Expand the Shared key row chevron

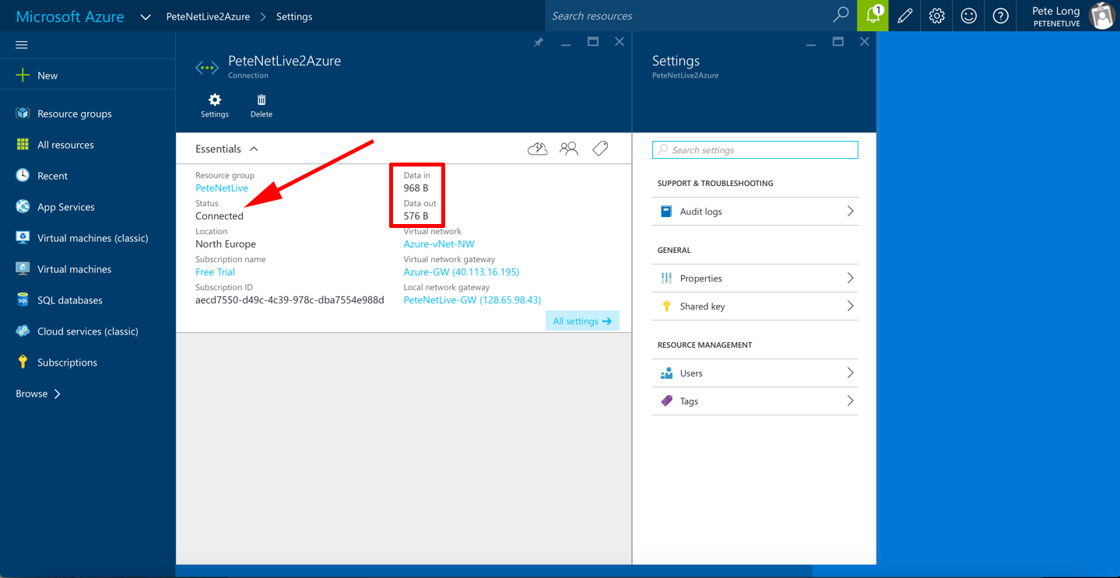click(x=850, y=307)
